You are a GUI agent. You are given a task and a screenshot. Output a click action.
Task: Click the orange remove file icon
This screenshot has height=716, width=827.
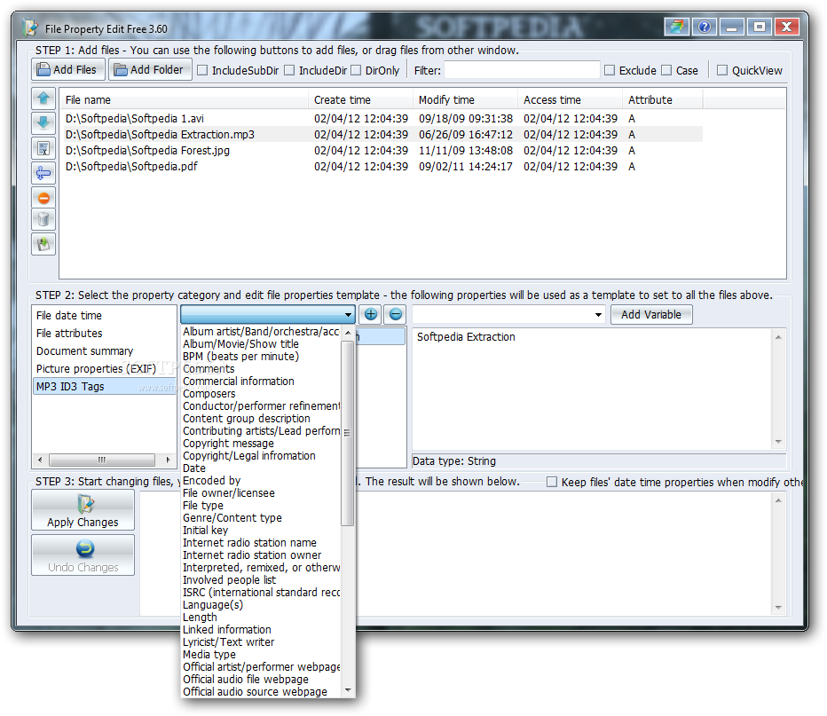coord(43,198)
